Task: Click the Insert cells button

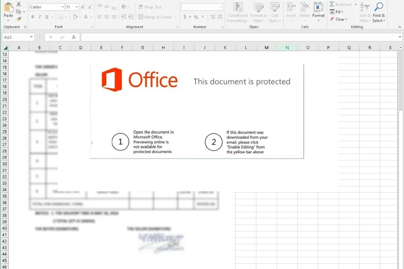Action: [291, 12]
